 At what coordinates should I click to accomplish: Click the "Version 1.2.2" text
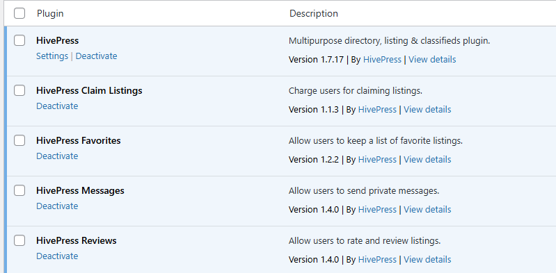pyautogui.click(x=314, y=159)
